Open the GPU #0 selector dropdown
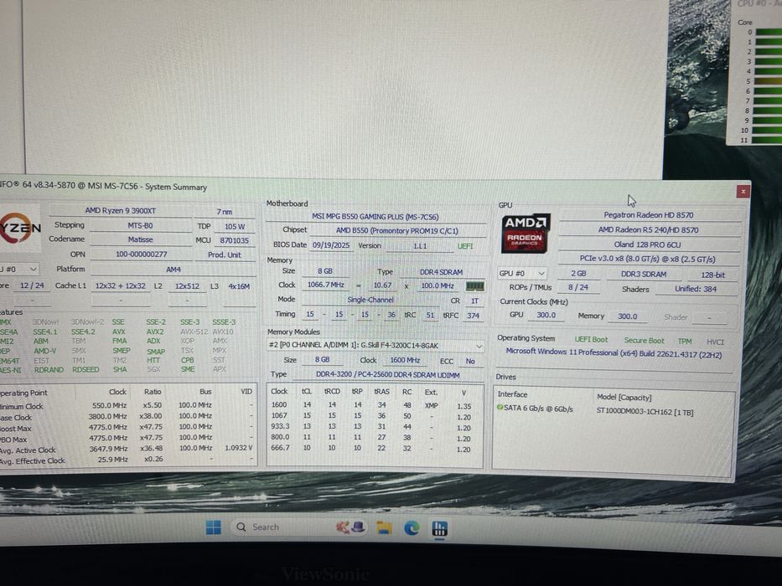The image size is (782, 586). tap(522, 273)
